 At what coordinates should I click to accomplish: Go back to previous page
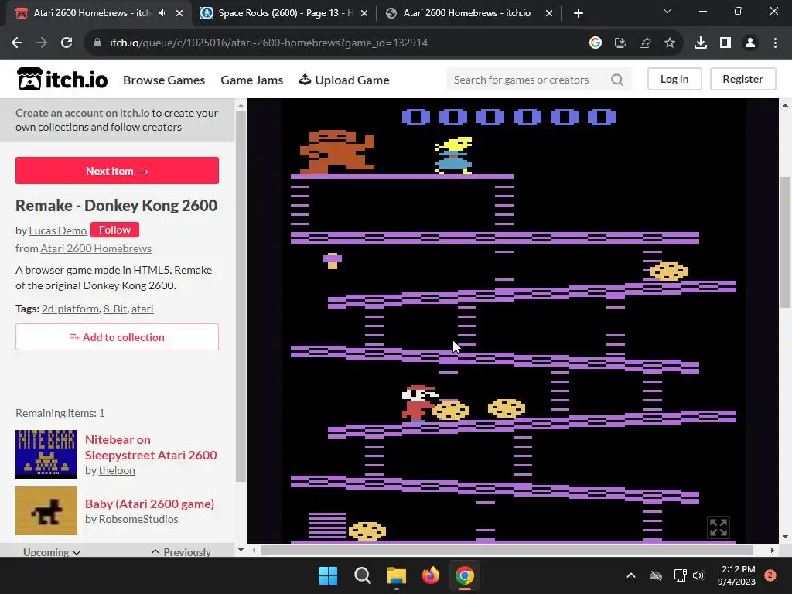(17, 43)
